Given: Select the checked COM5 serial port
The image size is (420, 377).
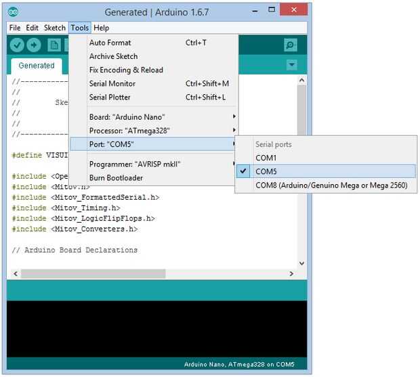Looking at the screenshot, I should pos(326,171).
